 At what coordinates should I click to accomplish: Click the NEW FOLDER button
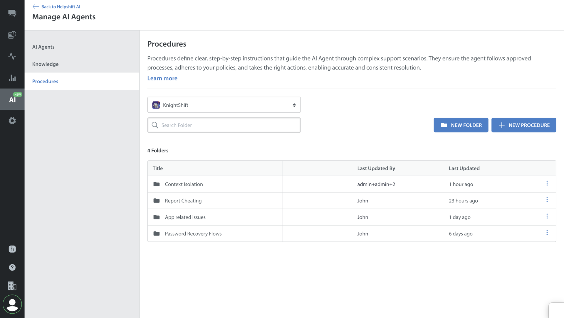point(461,125)
